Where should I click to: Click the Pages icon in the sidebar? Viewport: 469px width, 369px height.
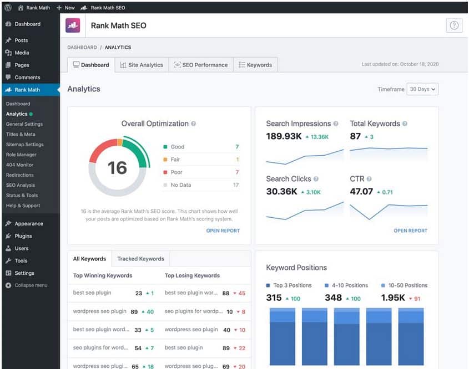coord(8,65)
